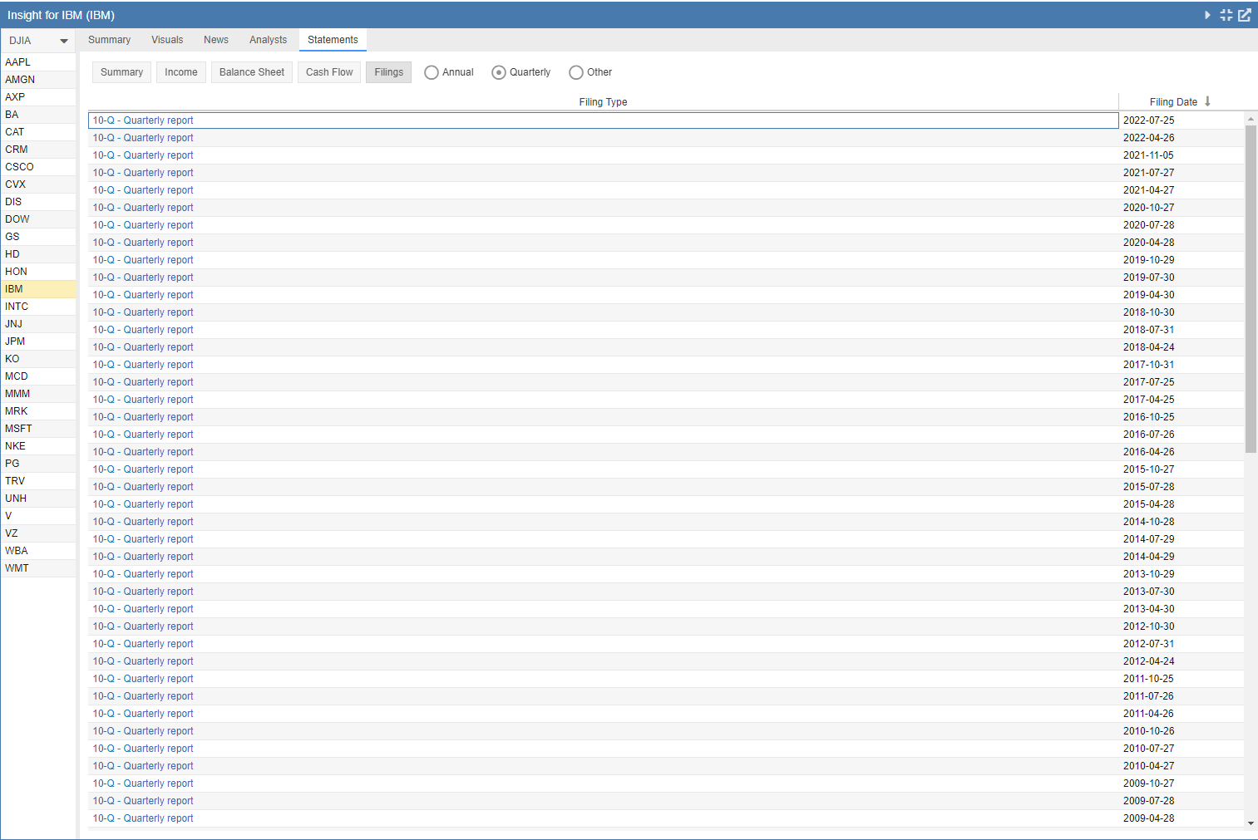Open 10-Q report filed 2019-07-30
This screenshot has height=840, width=1258.
point(143,278)
